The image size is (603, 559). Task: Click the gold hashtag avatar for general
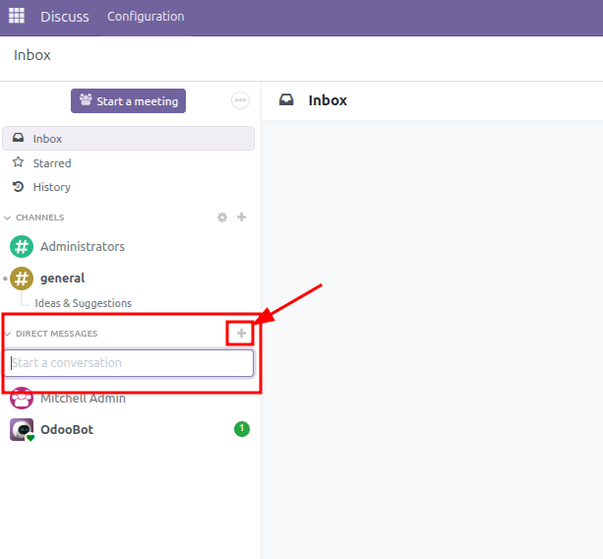(x=22, y=279)
